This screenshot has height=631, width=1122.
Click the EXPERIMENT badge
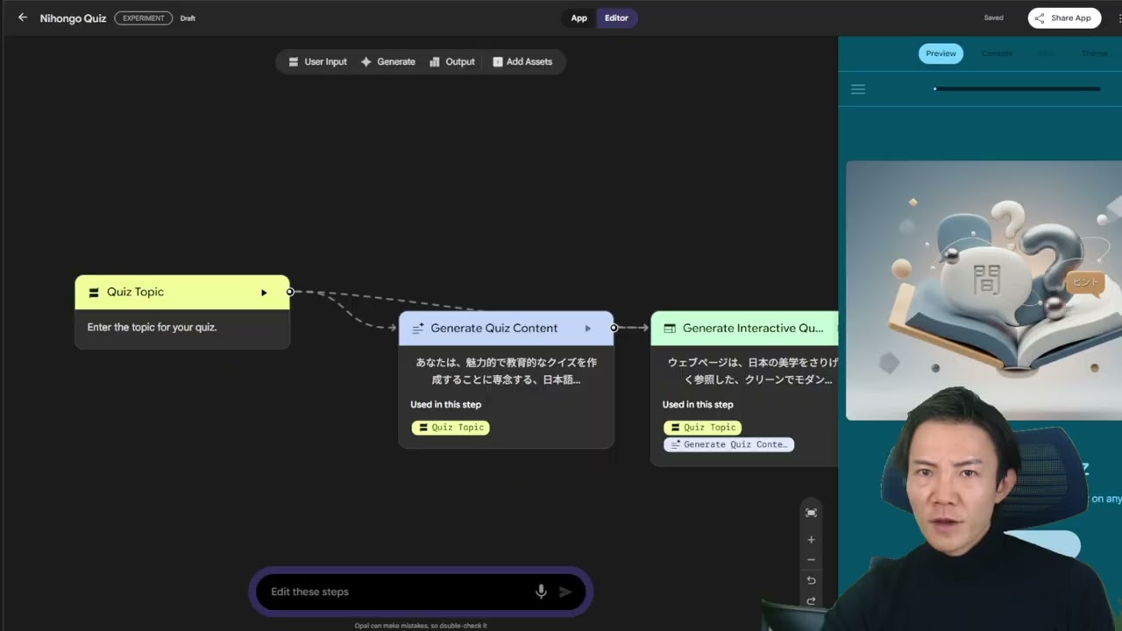[143, 18]
